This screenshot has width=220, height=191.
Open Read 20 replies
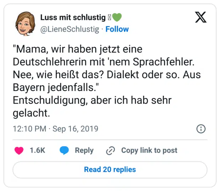point(110,170)
